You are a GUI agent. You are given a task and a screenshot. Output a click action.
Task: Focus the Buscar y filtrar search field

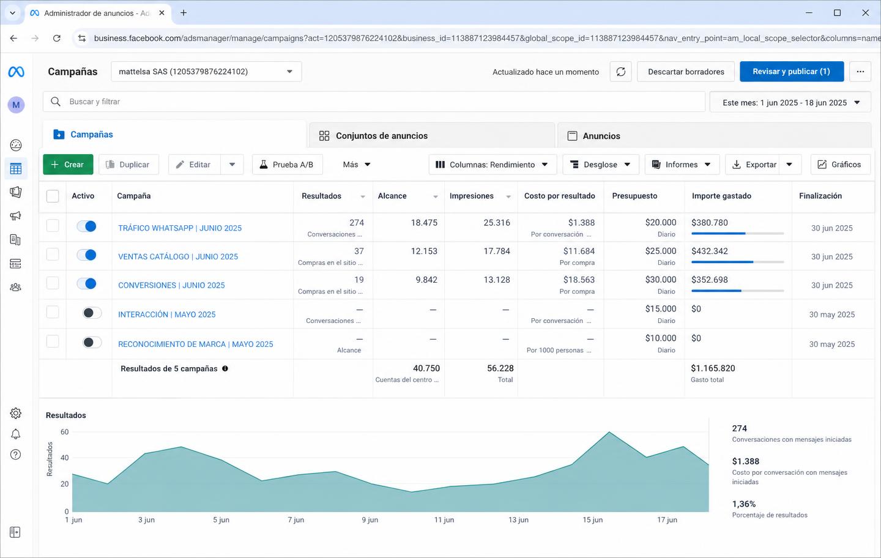(x=374, y=102)
